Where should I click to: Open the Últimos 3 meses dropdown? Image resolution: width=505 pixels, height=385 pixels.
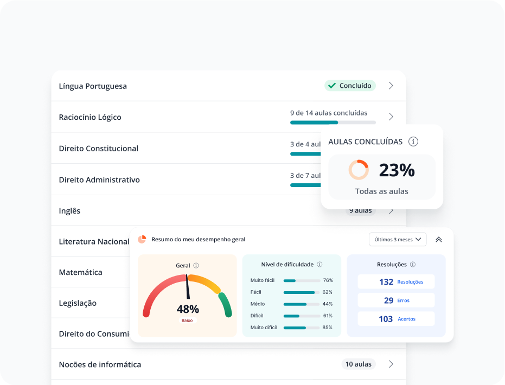point(398,239)
